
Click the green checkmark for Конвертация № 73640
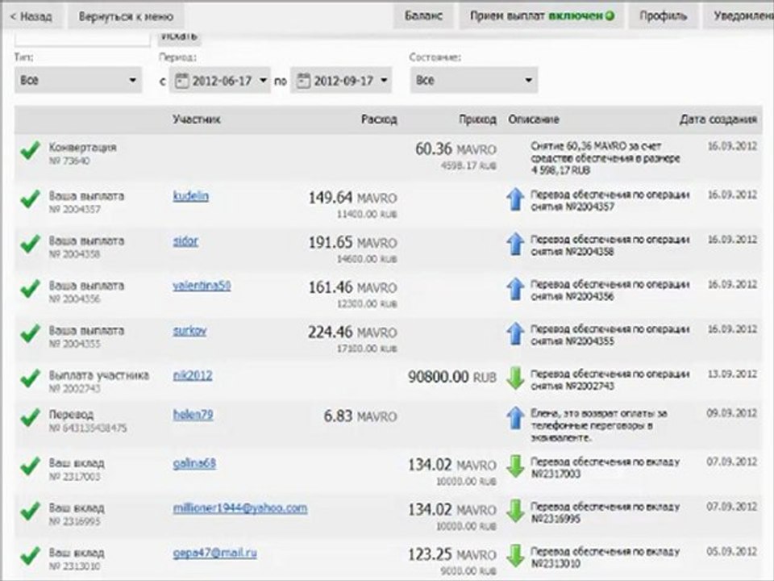pos(30,151)
